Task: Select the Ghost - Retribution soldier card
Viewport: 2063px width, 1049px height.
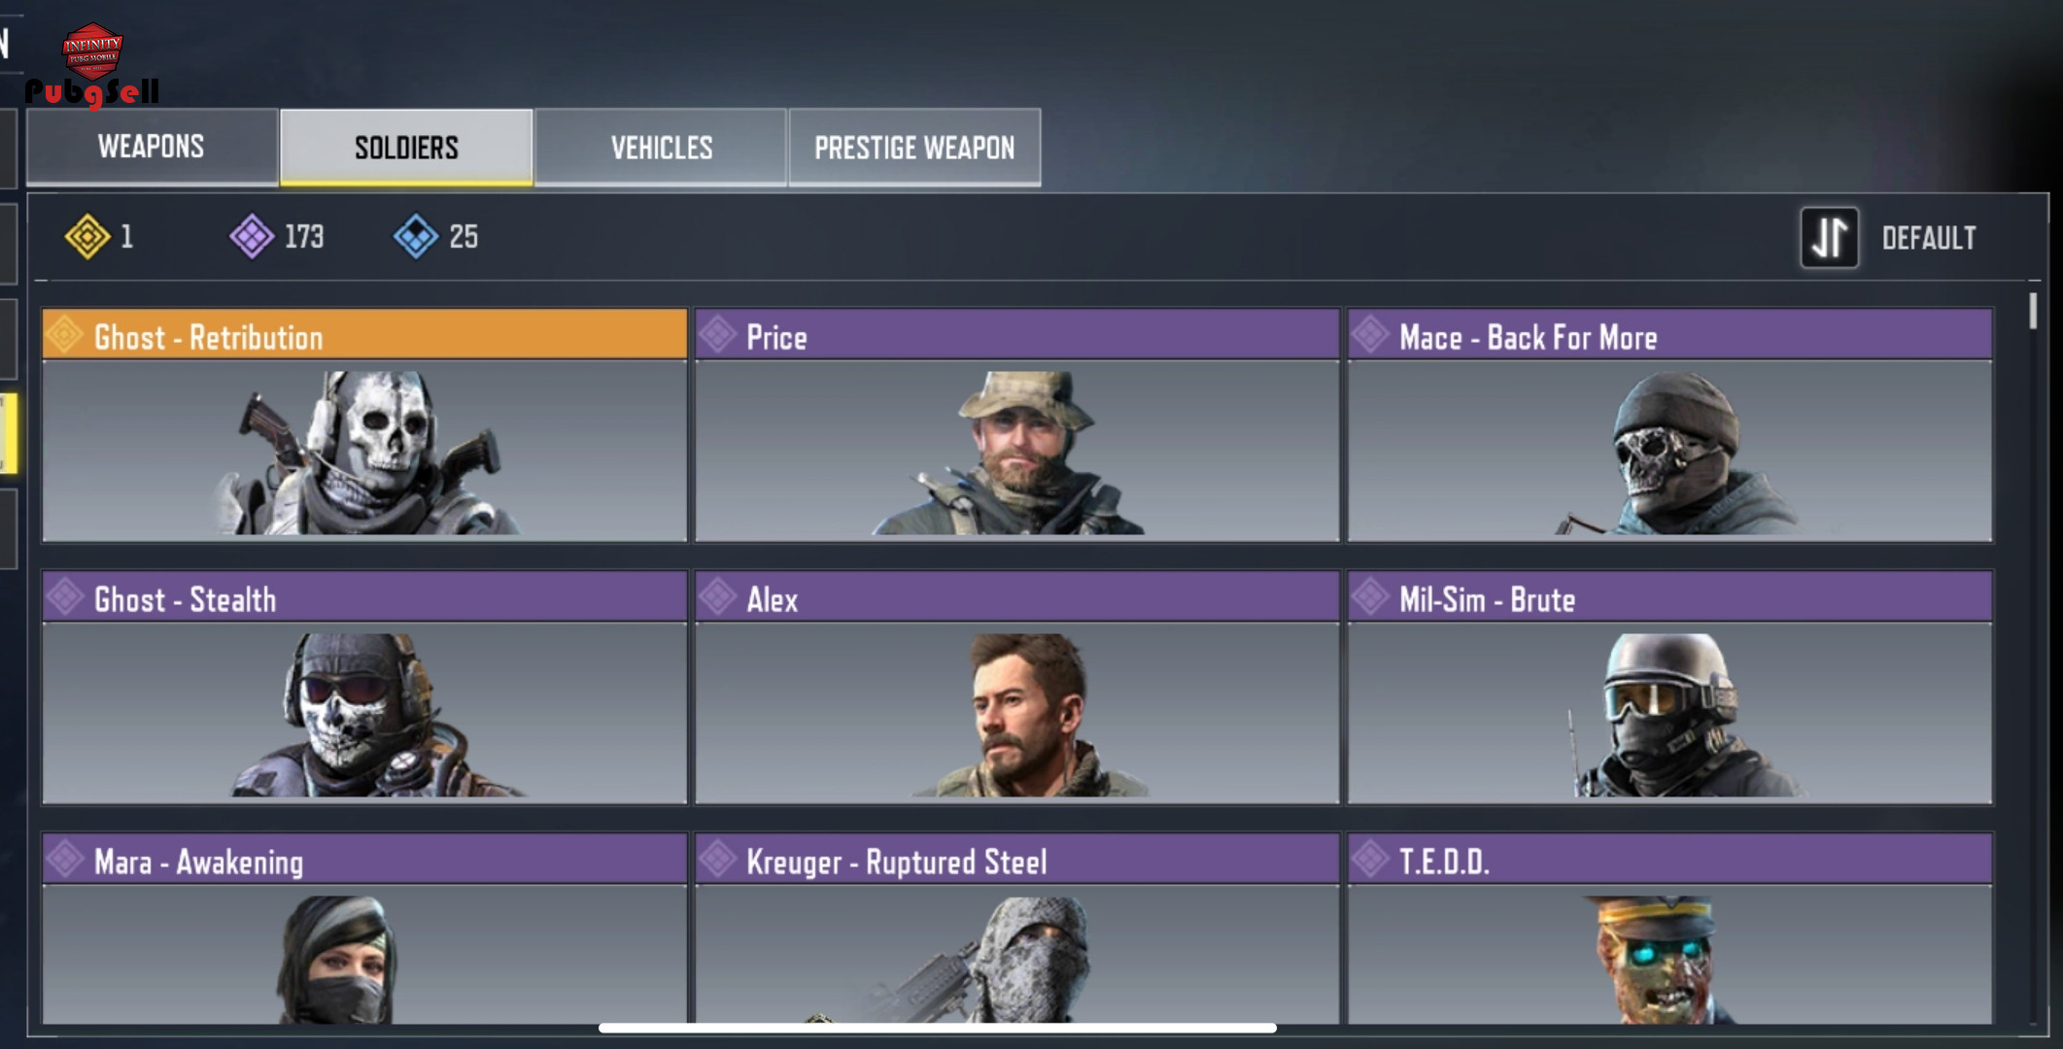Action: tap(364, 425)
